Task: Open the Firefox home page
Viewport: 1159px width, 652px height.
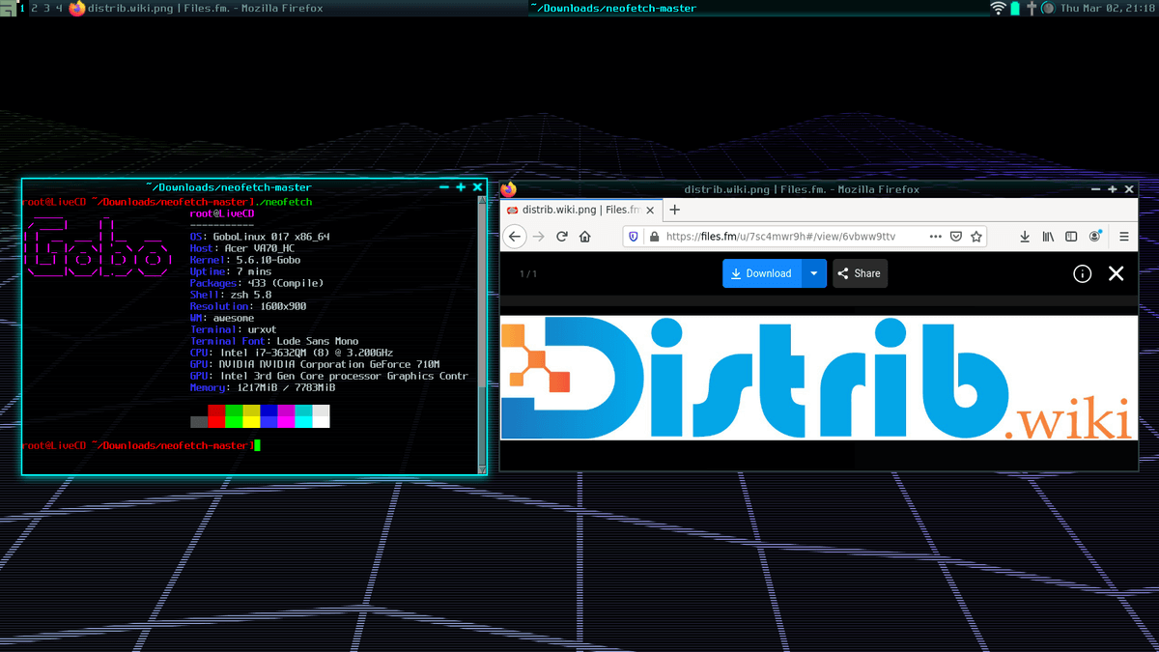Action: click(585, 236)
